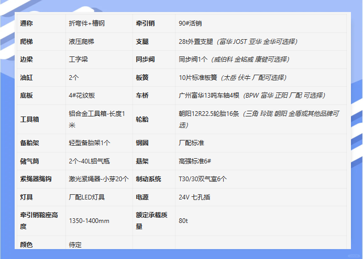
Task: Select the 同步阀1个 text
Action: [193, 60]
